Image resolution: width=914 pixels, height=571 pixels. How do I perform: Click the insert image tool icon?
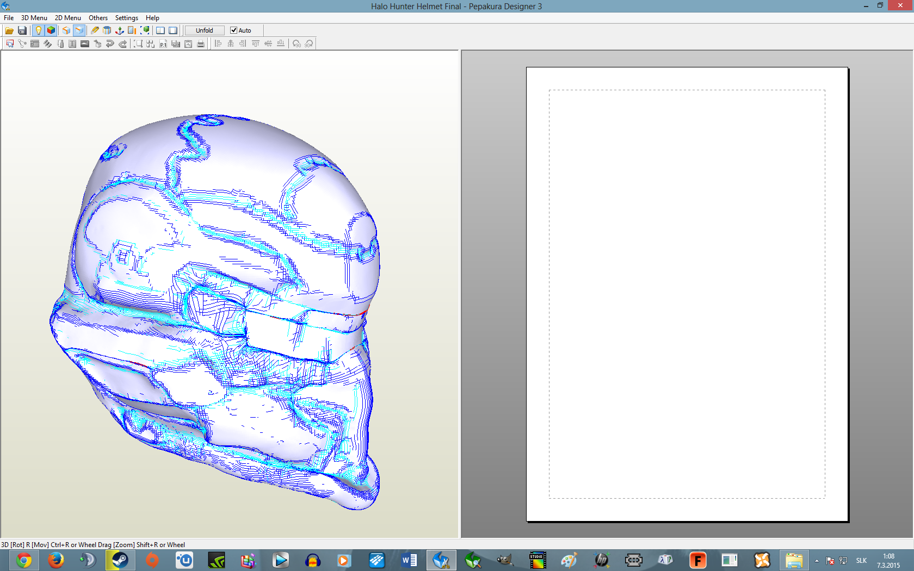tap(85, 44)
